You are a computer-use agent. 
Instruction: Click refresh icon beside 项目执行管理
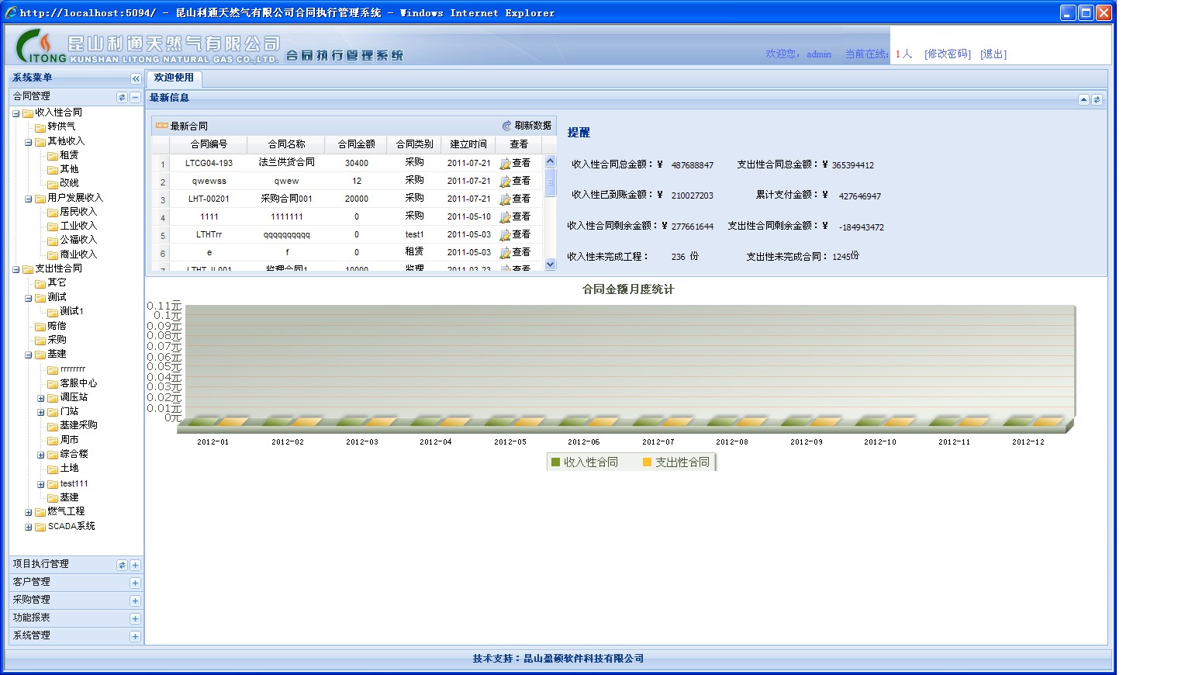(x=122, y=565)
